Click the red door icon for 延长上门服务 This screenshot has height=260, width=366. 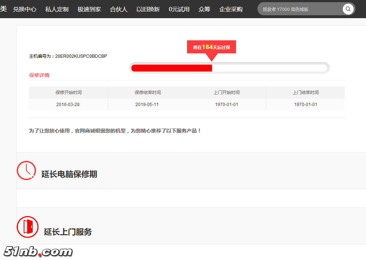(x=27, y=227)
